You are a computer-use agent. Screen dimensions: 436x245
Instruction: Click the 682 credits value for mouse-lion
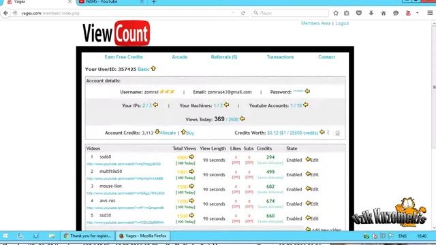tap(270, 186)
